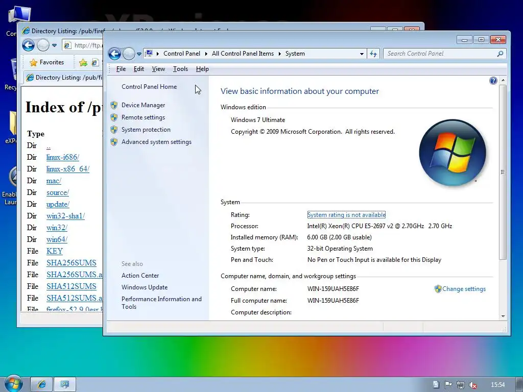Click the All Control Panel Items breadcrumb

tap(243, 54)
